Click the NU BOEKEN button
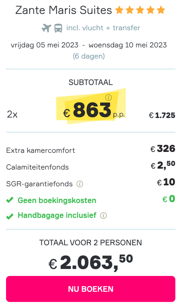180x308 pixels. click(x=90, y=289)
